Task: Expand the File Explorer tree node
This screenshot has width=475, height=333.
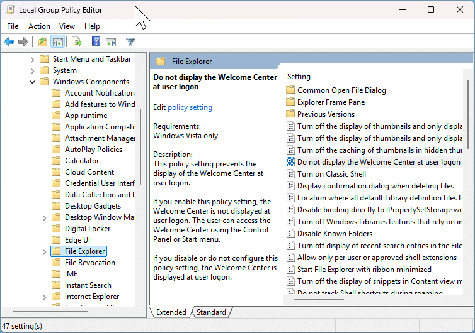Action: click(x=44, y=251)
